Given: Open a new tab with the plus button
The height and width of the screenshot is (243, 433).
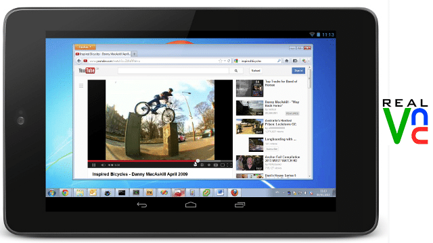Looking at the screenshot, I should pyautogui.click(x=135, y=54).
